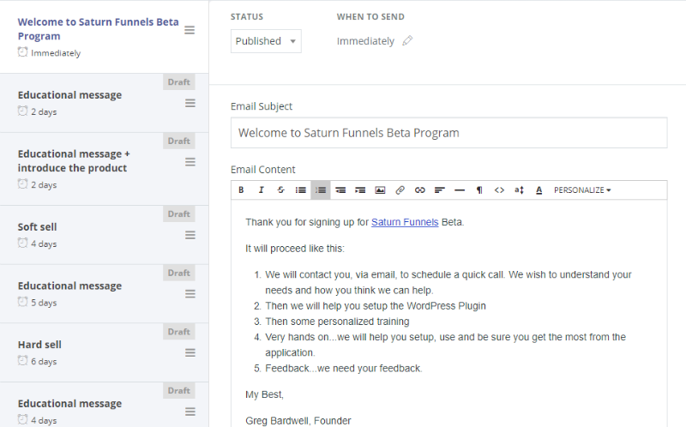Open the text alignment options
Image resolution: width=686 pixels, height=427 pixels.
click(440, 189)
